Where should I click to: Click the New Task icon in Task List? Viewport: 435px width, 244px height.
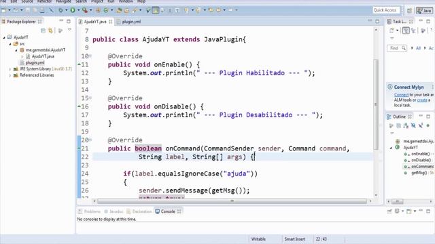(x=391, y=30)
